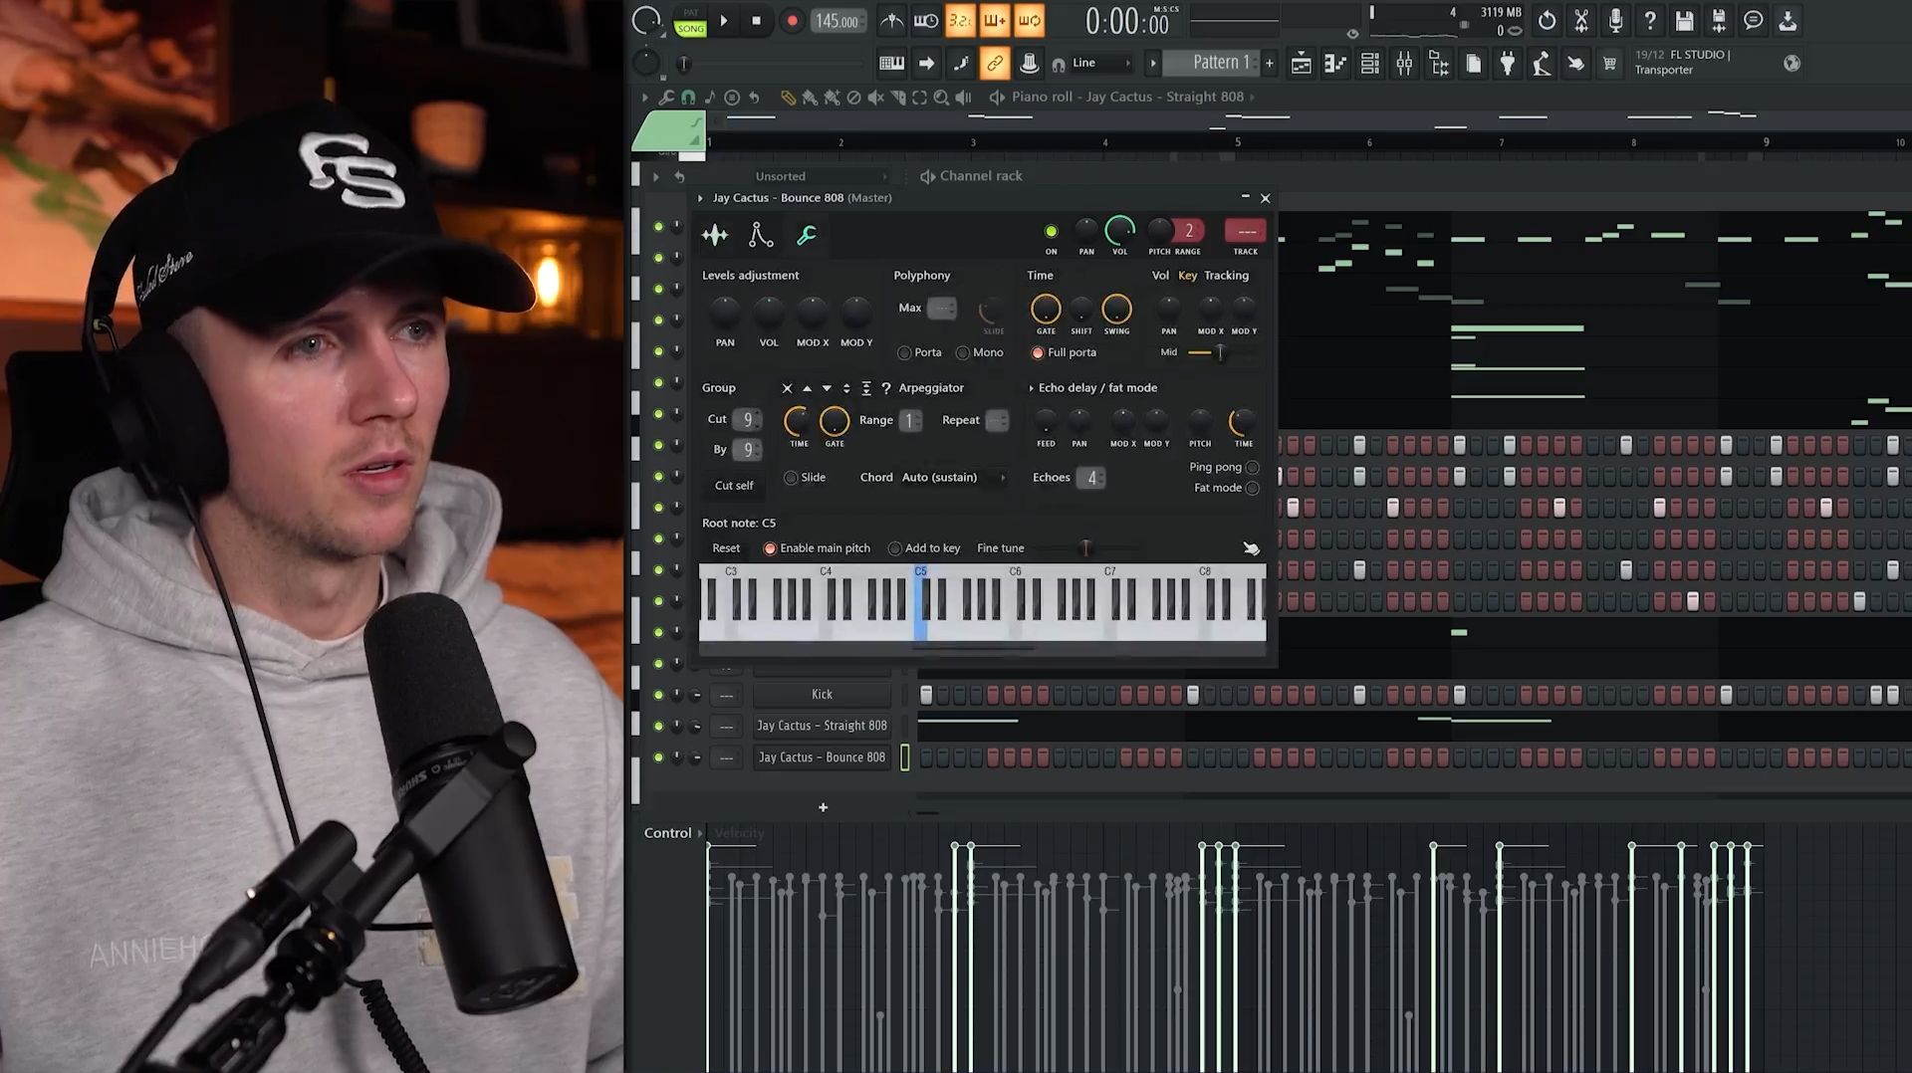Viewport: 1912px width, 1073px height.
Task: Toggle Enable main pitch
Action: click(817, 548)
